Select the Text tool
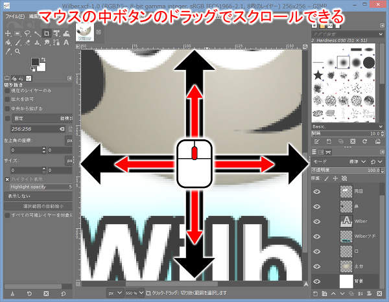Screen dimensions: 389x302 (x=66, y=43)
